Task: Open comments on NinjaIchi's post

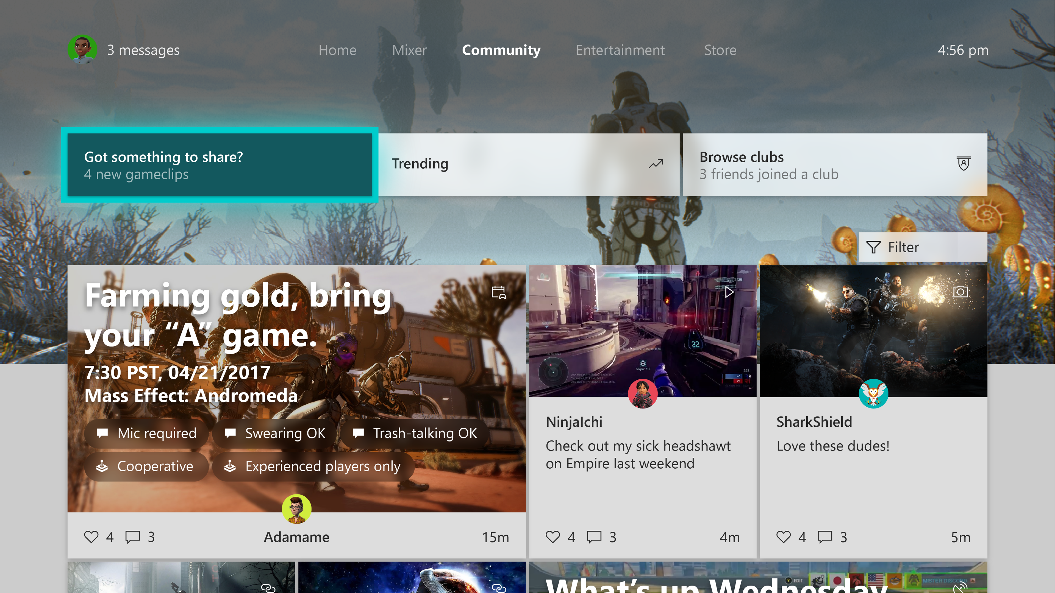Action: click(x=594, y=537)
